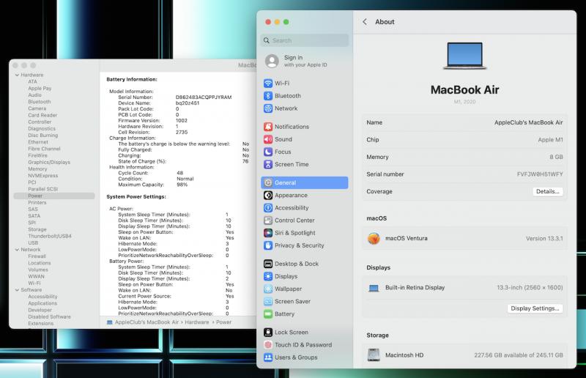
Task: Click battery serial D862483ACQPPJYRAM
Action: pyautogui.click(x=204, y=97)
